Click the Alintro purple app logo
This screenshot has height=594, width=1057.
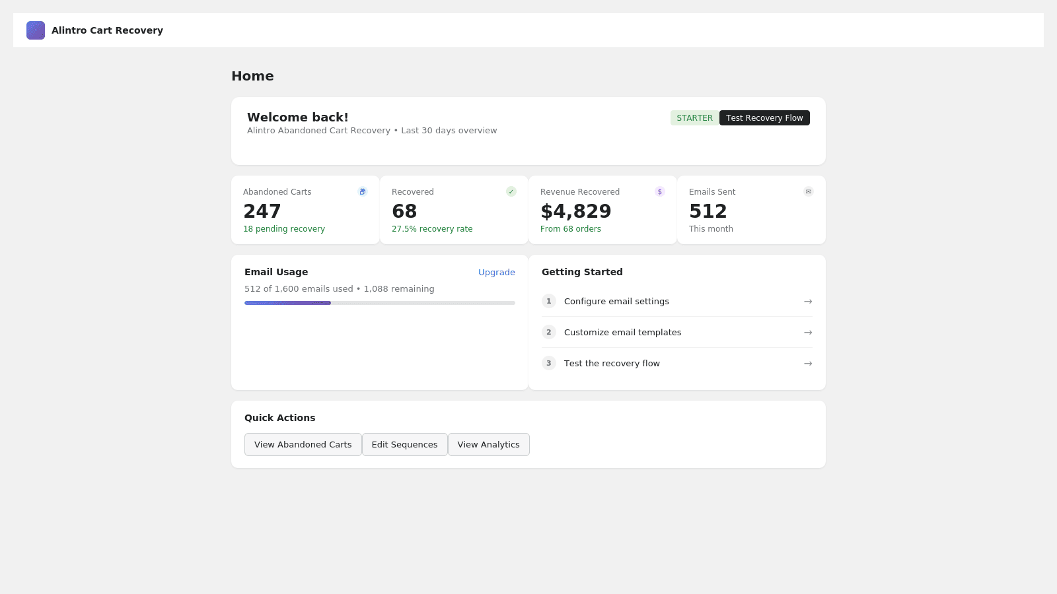pos(36,30)
